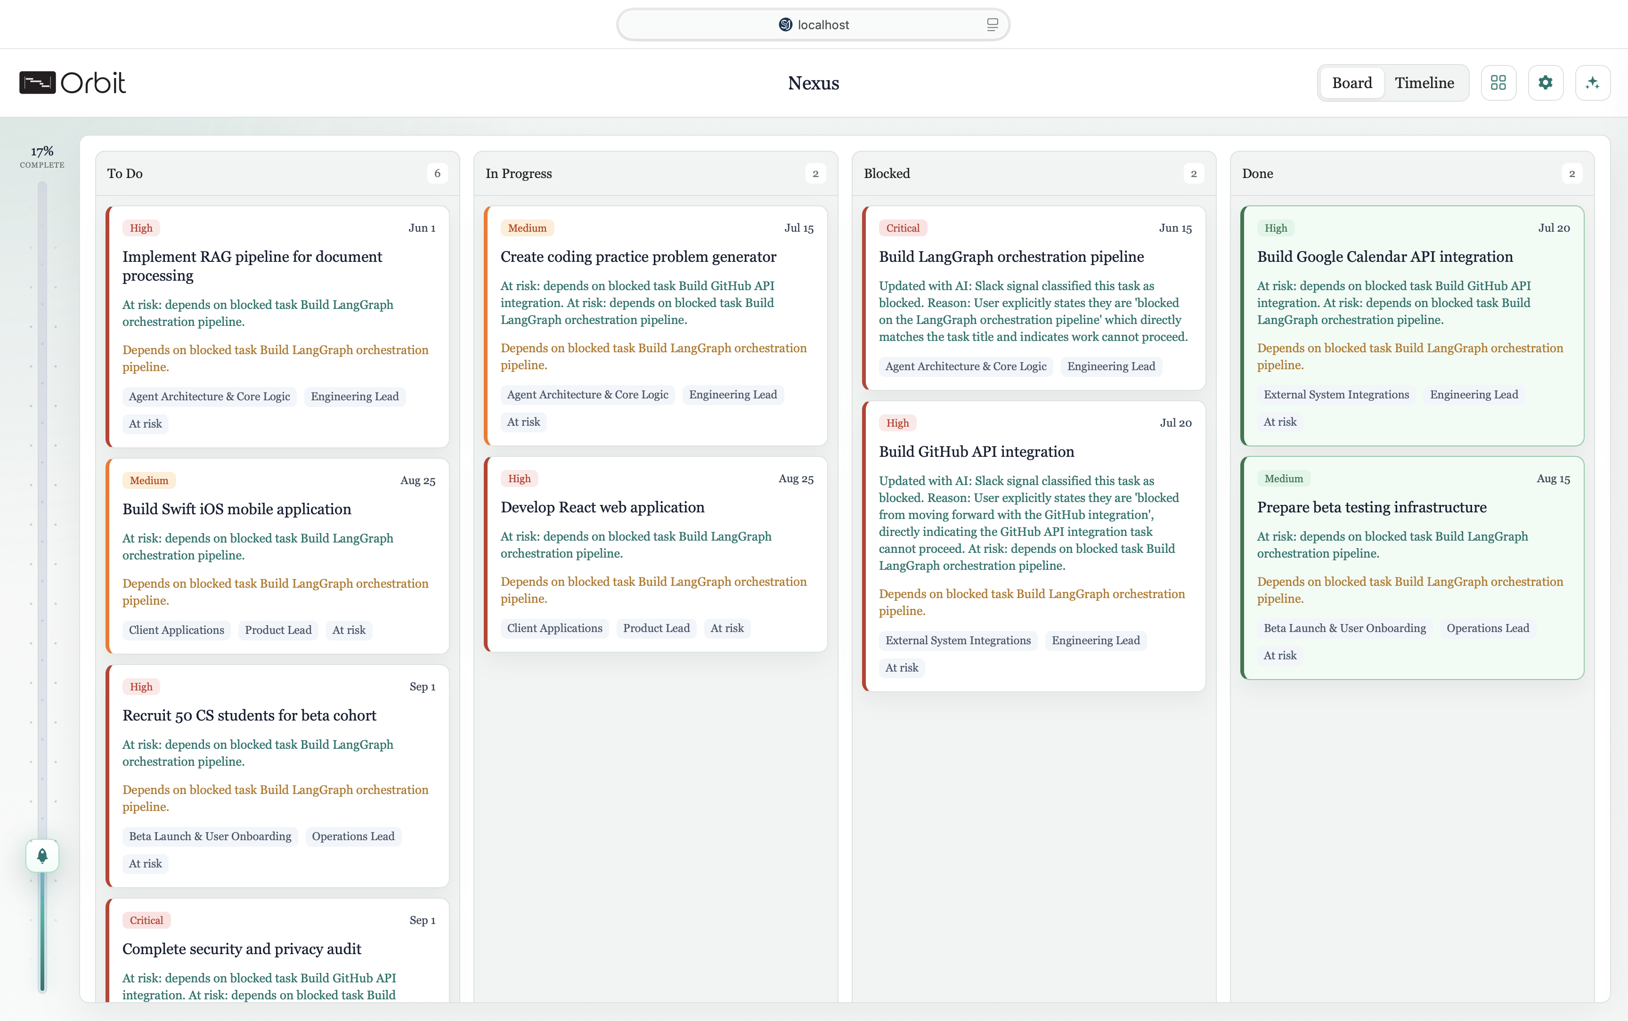Screen dimensions: 1628x1021
Task: Click the To Do count badge
Action: (x=437, y=174)
